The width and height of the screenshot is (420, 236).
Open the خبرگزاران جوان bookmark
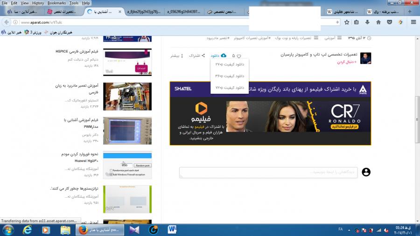(x=58, y=32)
